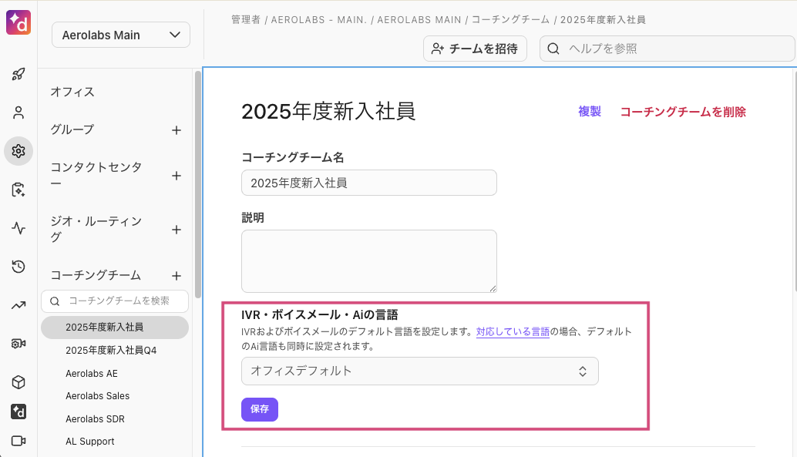Open the 3D cube icon in sidebar
The image size is (797, 457).
tap(18, 382)
